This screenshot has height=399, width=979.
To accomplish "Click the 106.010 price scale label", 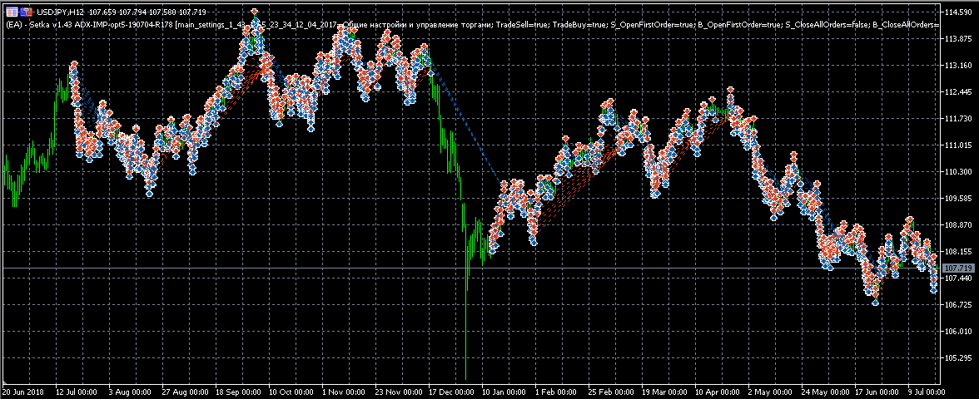I will point(957,332).
